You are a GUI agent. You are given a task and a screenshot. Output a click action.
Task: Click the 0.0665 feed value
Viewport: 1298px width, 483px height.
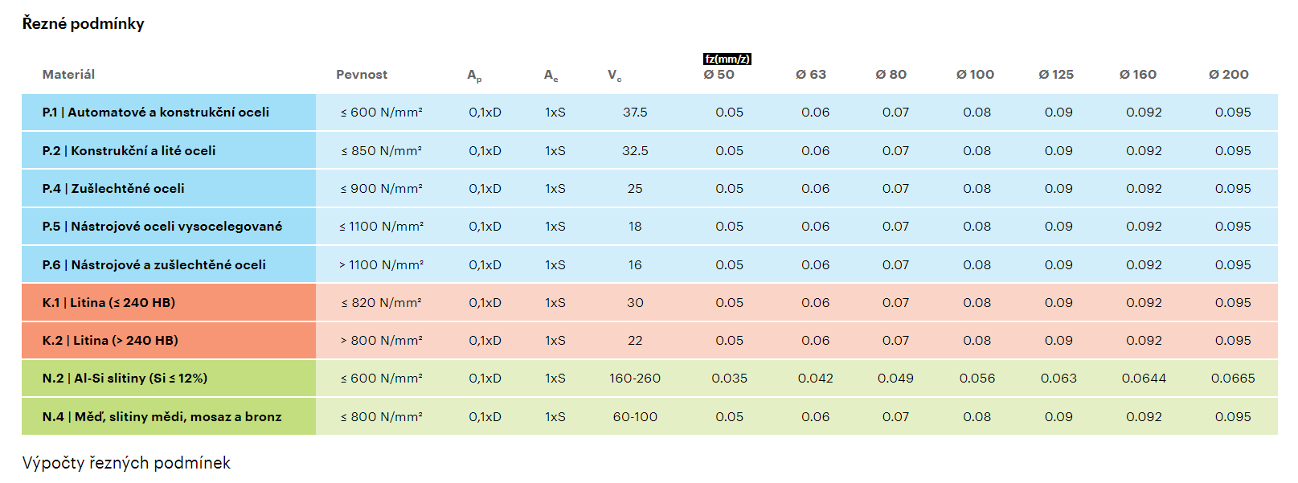coord(1232,379)
